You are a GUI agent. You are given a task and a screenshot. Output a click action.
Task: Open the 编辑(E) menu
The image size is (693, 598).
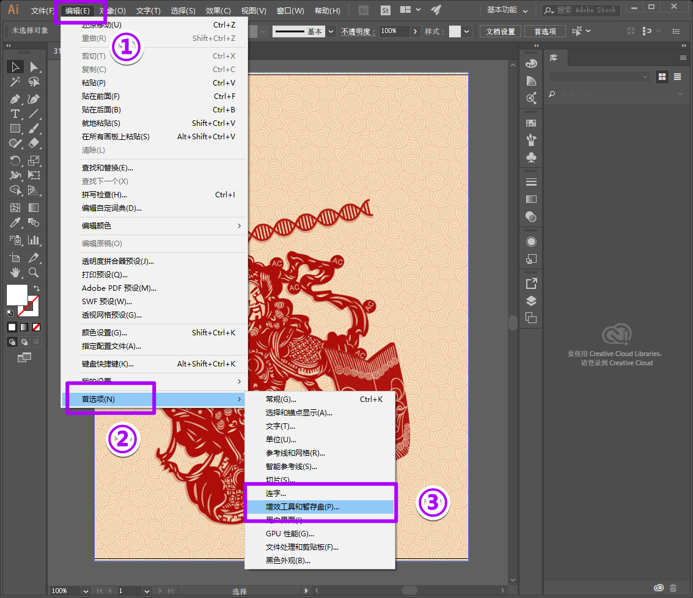pos(78,10)
